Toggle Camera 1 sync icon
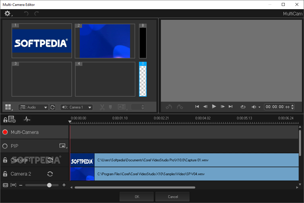Image resolution: width=304 pixels, height=203 pixels. click(50, 160)
